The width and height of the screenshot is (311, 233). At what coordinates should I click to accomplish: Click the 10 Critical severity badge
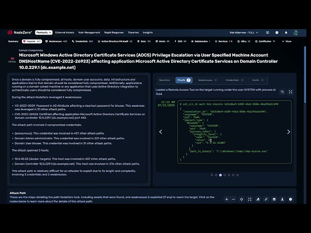(x=12, y=60)
